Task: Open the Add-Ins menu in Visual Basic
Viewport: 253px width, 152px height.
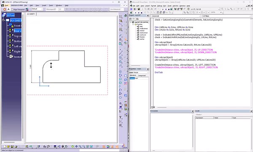Action: point(175,6)
